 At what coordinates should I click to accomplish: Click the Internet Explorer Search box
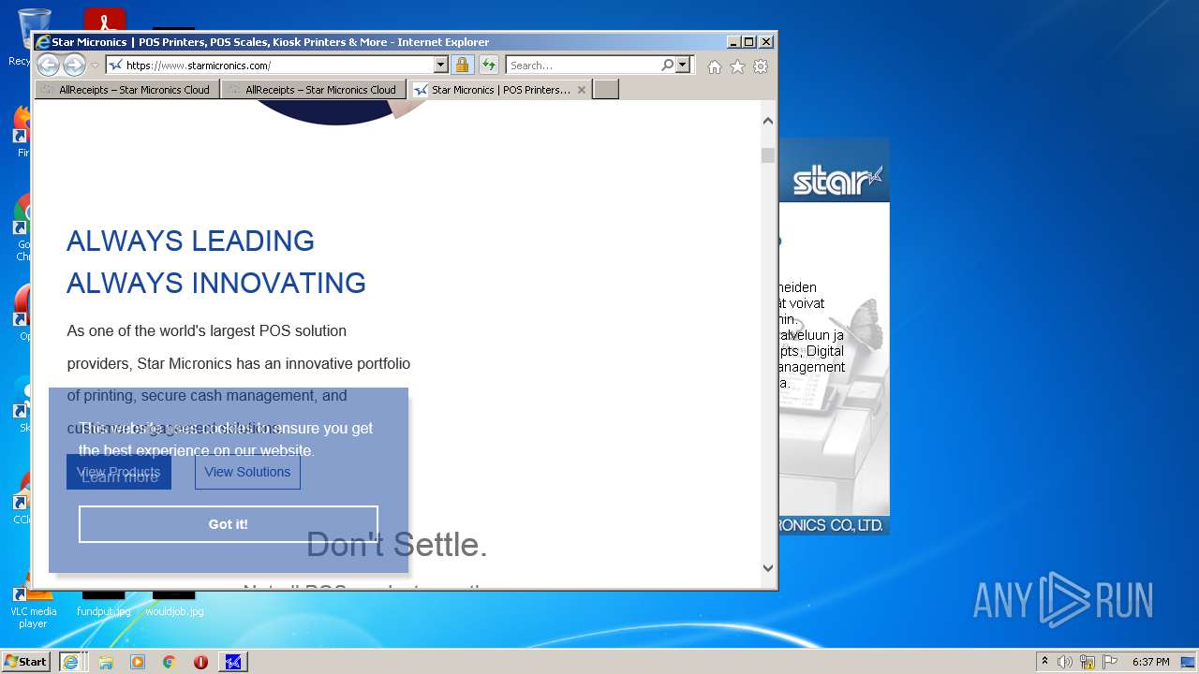tap(583, 65)
